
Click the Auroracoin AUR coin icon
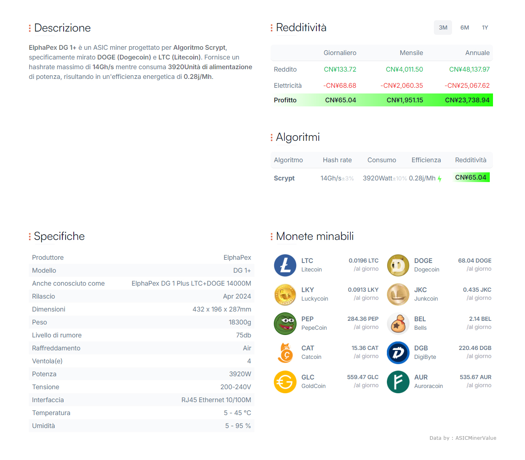point(398,382)
